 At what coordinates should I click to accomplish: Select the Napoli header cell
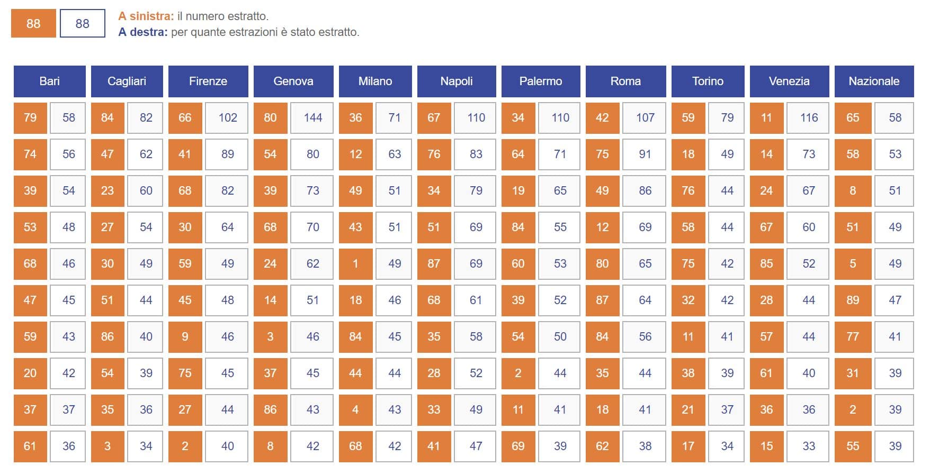tap(457, 81)
